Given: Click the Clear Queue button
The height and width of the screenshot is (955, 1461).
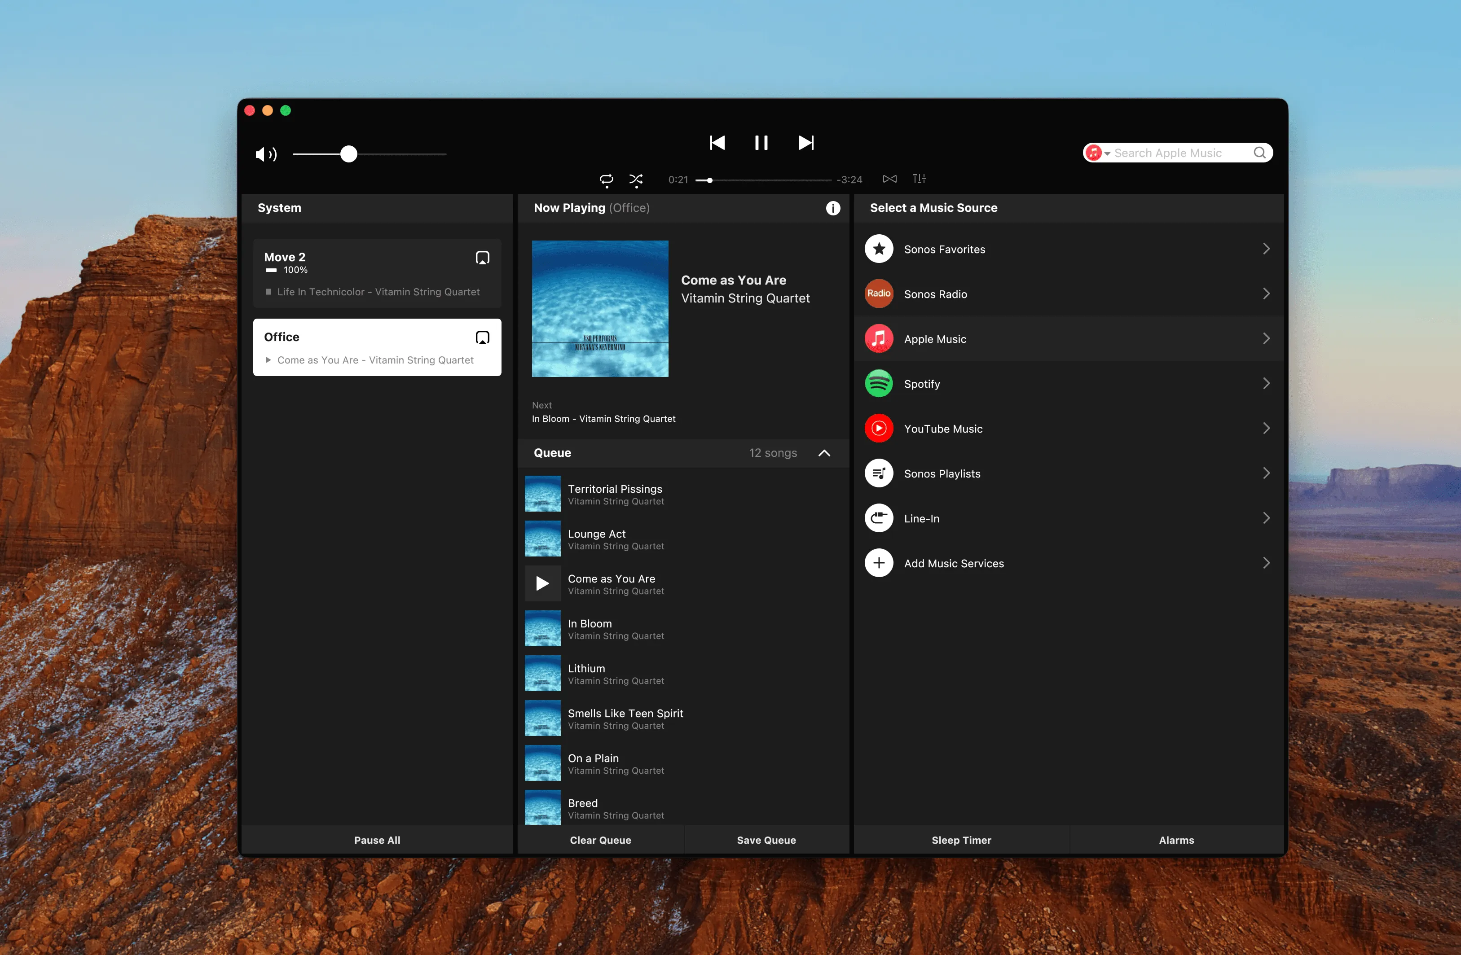Looking at the screenshot, I should [x=600, y=840].
